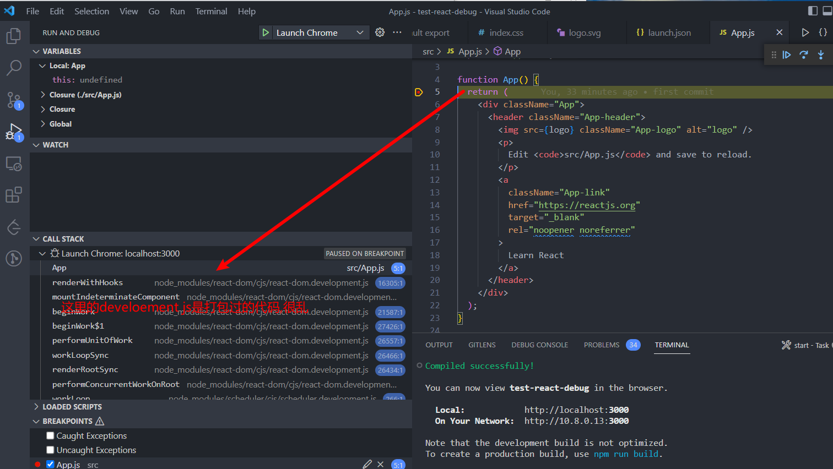833x469 pixels.
Task: Open Run and Debug more actions ellipsis
Action: point(397,32)
